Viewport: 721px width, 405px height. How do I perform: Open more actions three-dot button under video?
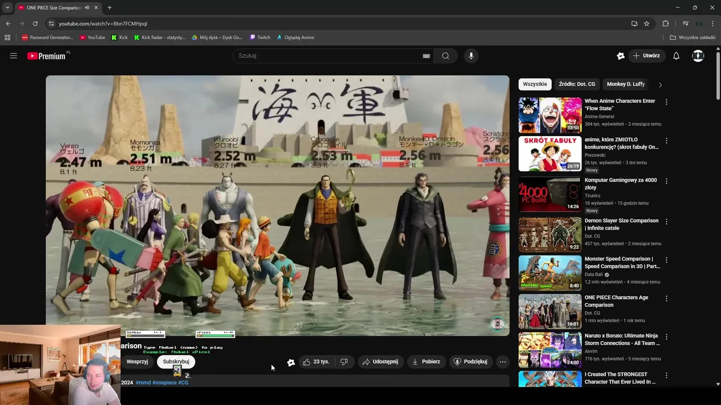pos(503,362)
